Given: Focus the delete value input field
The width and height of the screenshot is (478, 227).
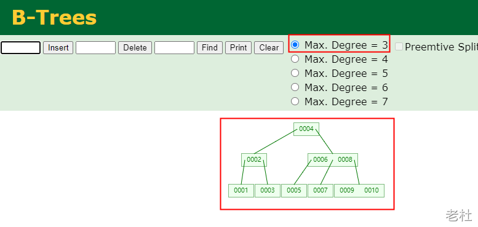Looking at the screenshot, I should [95, 48].
